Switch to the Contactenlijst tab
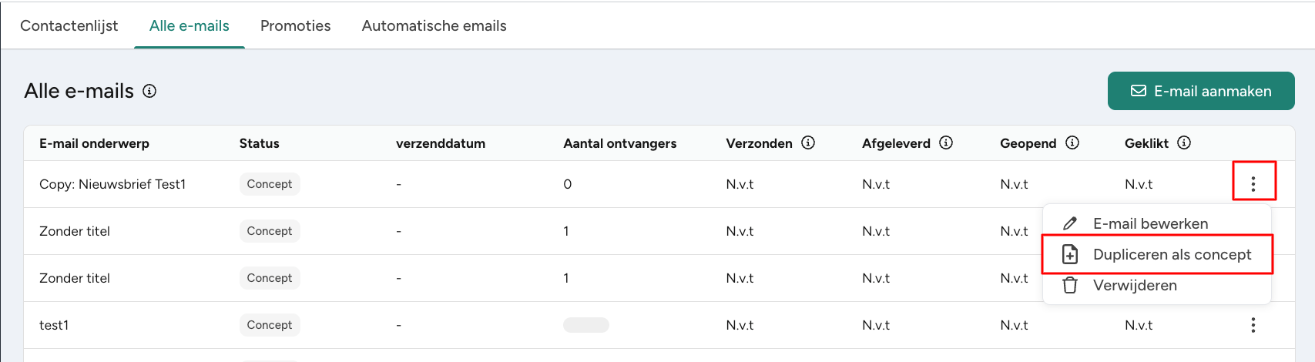This screenshot has width=1315, height=362. click(x=69, y=25)
